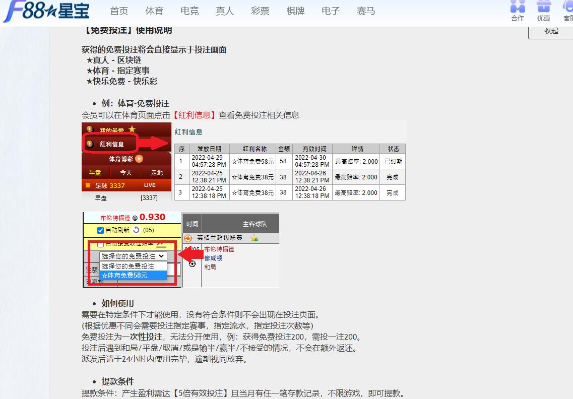Click the red 【红利信息】 text

pyautogui.click(x=195, y=115)
